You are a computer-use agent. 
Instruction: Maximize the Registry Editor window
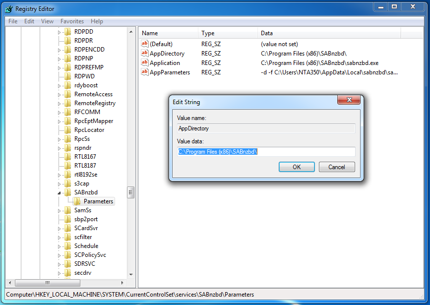click(394, 6)
